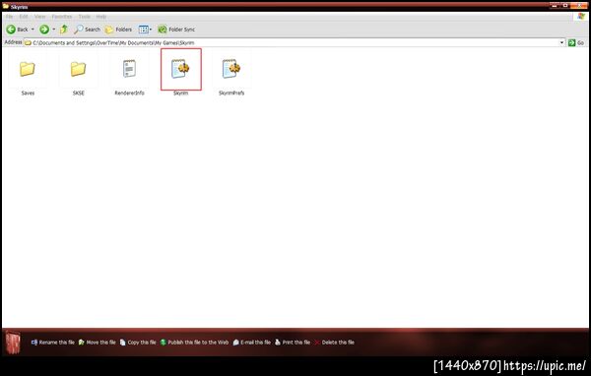Click the Windows flag logo in the menu bar

click(x=581, y=16)
